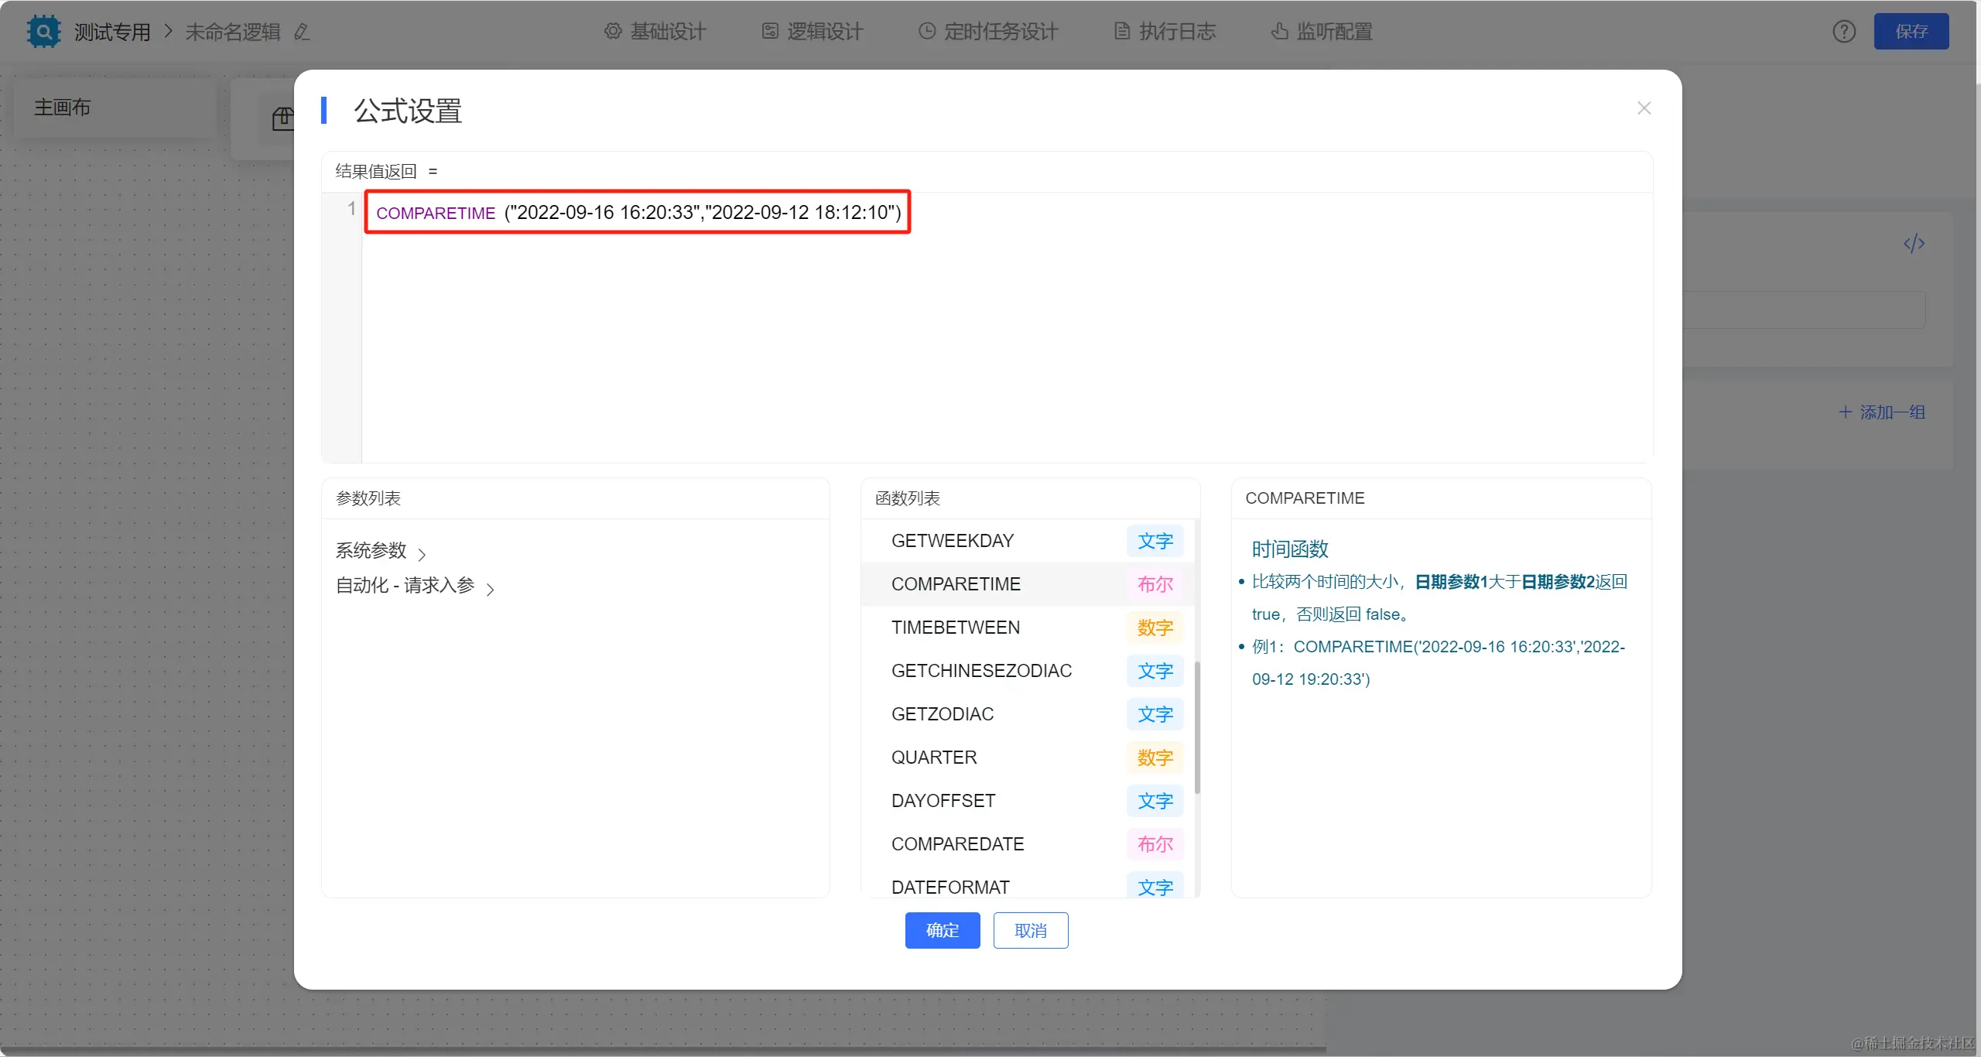The width and height of the screenshot is (1981, 1057).
Task: Open the execution log tab (执行日志)
Action: click(x=1165, y=32)
